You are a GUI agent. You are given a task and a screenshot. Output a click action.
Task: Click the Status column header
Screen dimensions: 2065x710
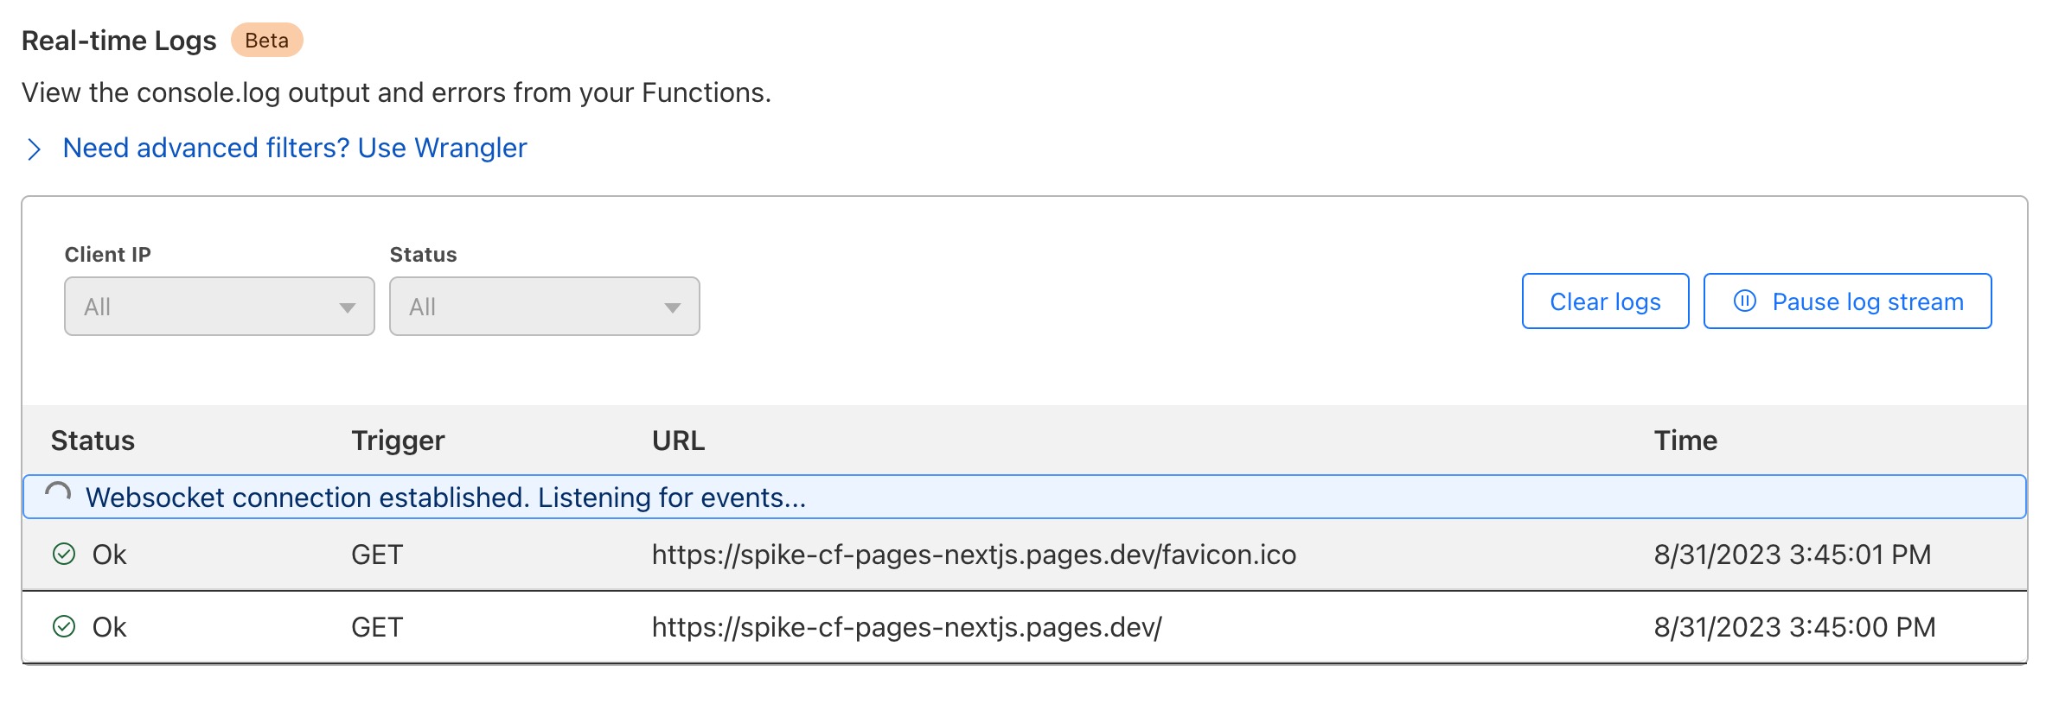click(x=93, y=441)
